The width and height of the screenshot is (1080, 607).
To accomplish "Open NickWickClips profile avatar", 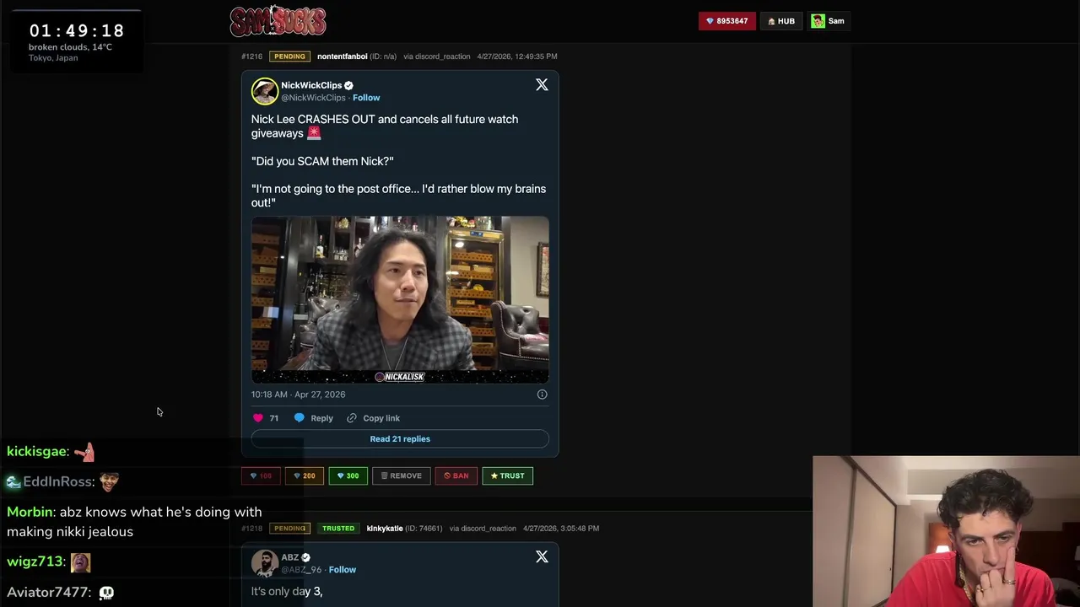I will coord(264,91).
